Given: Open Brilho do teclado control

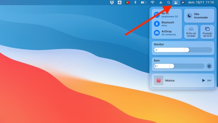Looking at the screenshot, I should 191,32.
